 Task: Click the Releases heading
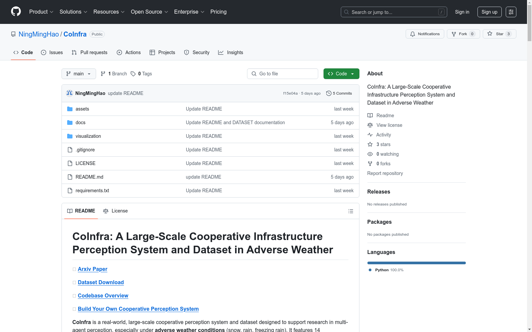coord(379,192)
